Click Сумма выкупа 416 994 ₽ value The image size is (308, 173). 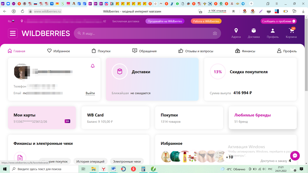[x=243, y=93]
